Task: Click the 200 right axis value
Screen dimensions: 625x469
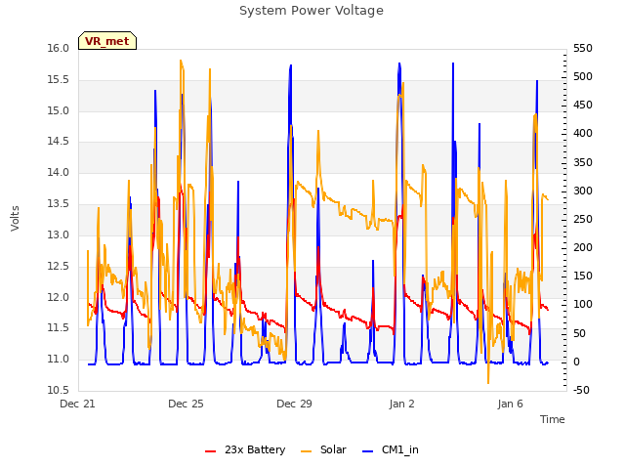Action: (583, 247)
